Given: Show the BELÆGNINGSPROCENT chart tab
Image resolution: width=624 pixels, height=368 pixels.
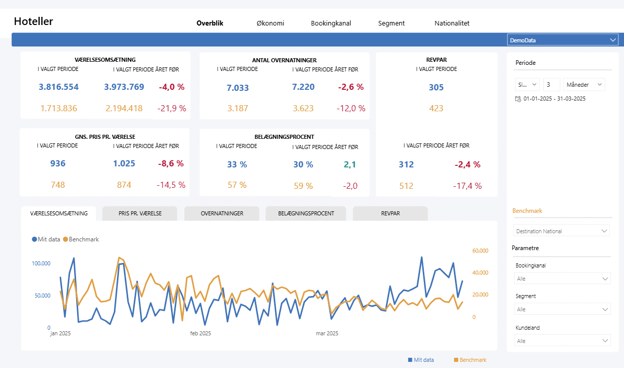Looking at the screenshot, I should 306,213.
